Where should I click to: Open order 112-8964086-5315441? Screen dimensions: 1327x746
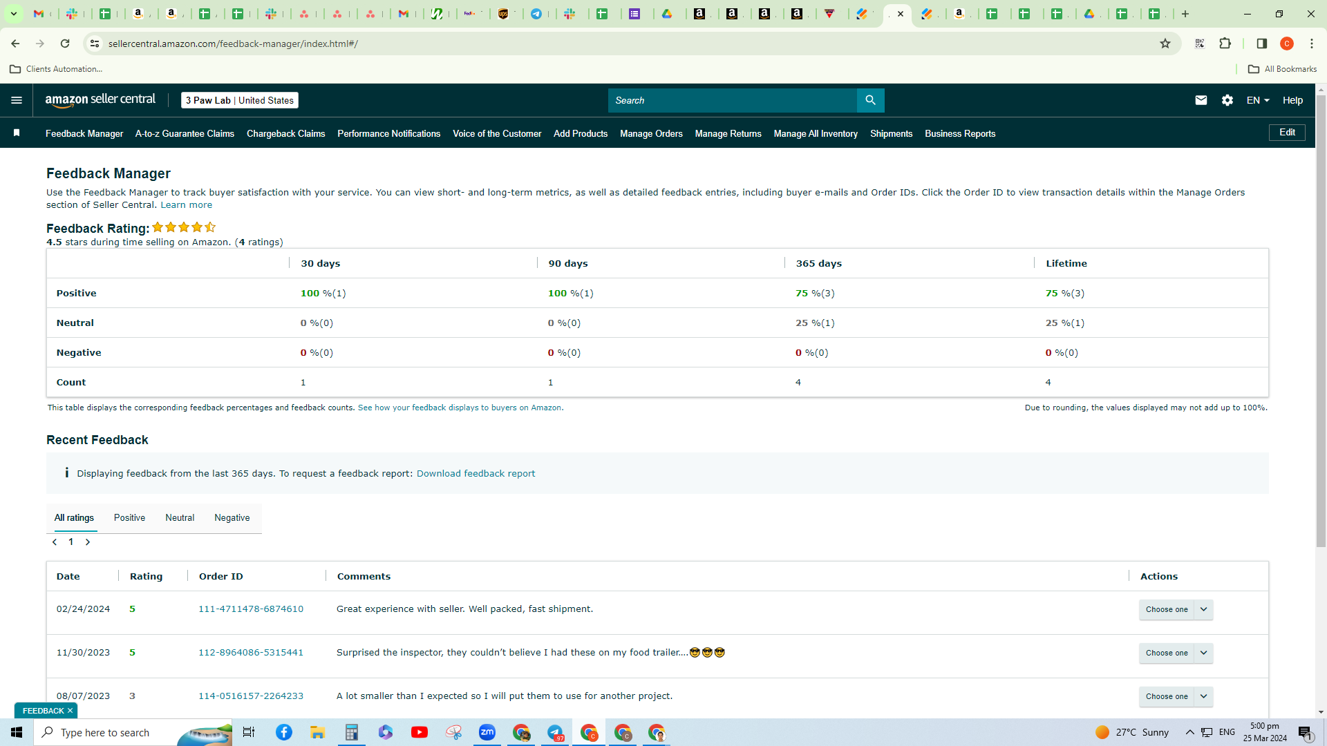coord(251,653)
